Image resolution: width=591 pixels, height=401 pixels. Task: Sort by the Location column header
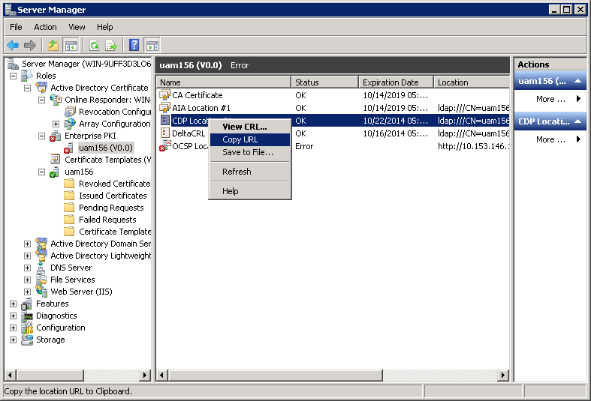click(472, 82)
